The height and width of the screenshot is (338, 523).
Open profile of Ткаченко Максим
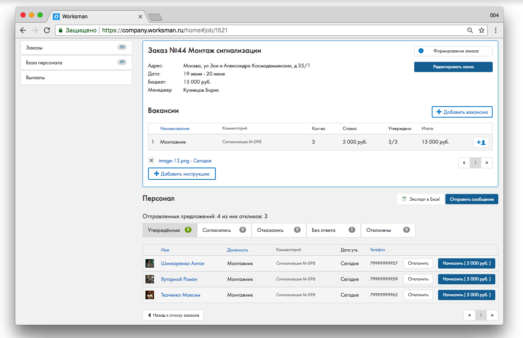click(x=180, y=295)
